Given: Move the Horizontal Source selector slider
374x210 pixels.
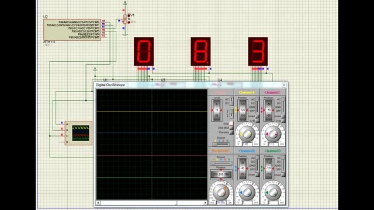Looking at the screenshot, I should tap(221, 163).
